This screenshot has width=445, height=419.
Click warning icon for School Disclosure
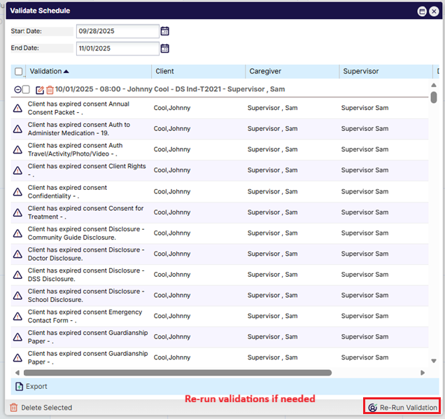(17, 296)
